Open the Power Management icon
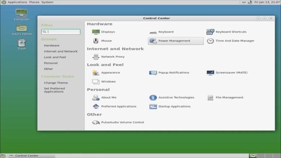The height and width of the screenshot is (158, 281). coord(153,41)
